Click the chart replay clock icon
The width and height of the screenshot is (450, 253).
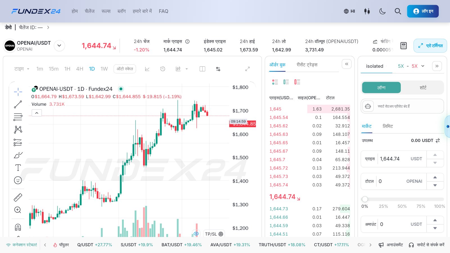(x=163, y=69)
